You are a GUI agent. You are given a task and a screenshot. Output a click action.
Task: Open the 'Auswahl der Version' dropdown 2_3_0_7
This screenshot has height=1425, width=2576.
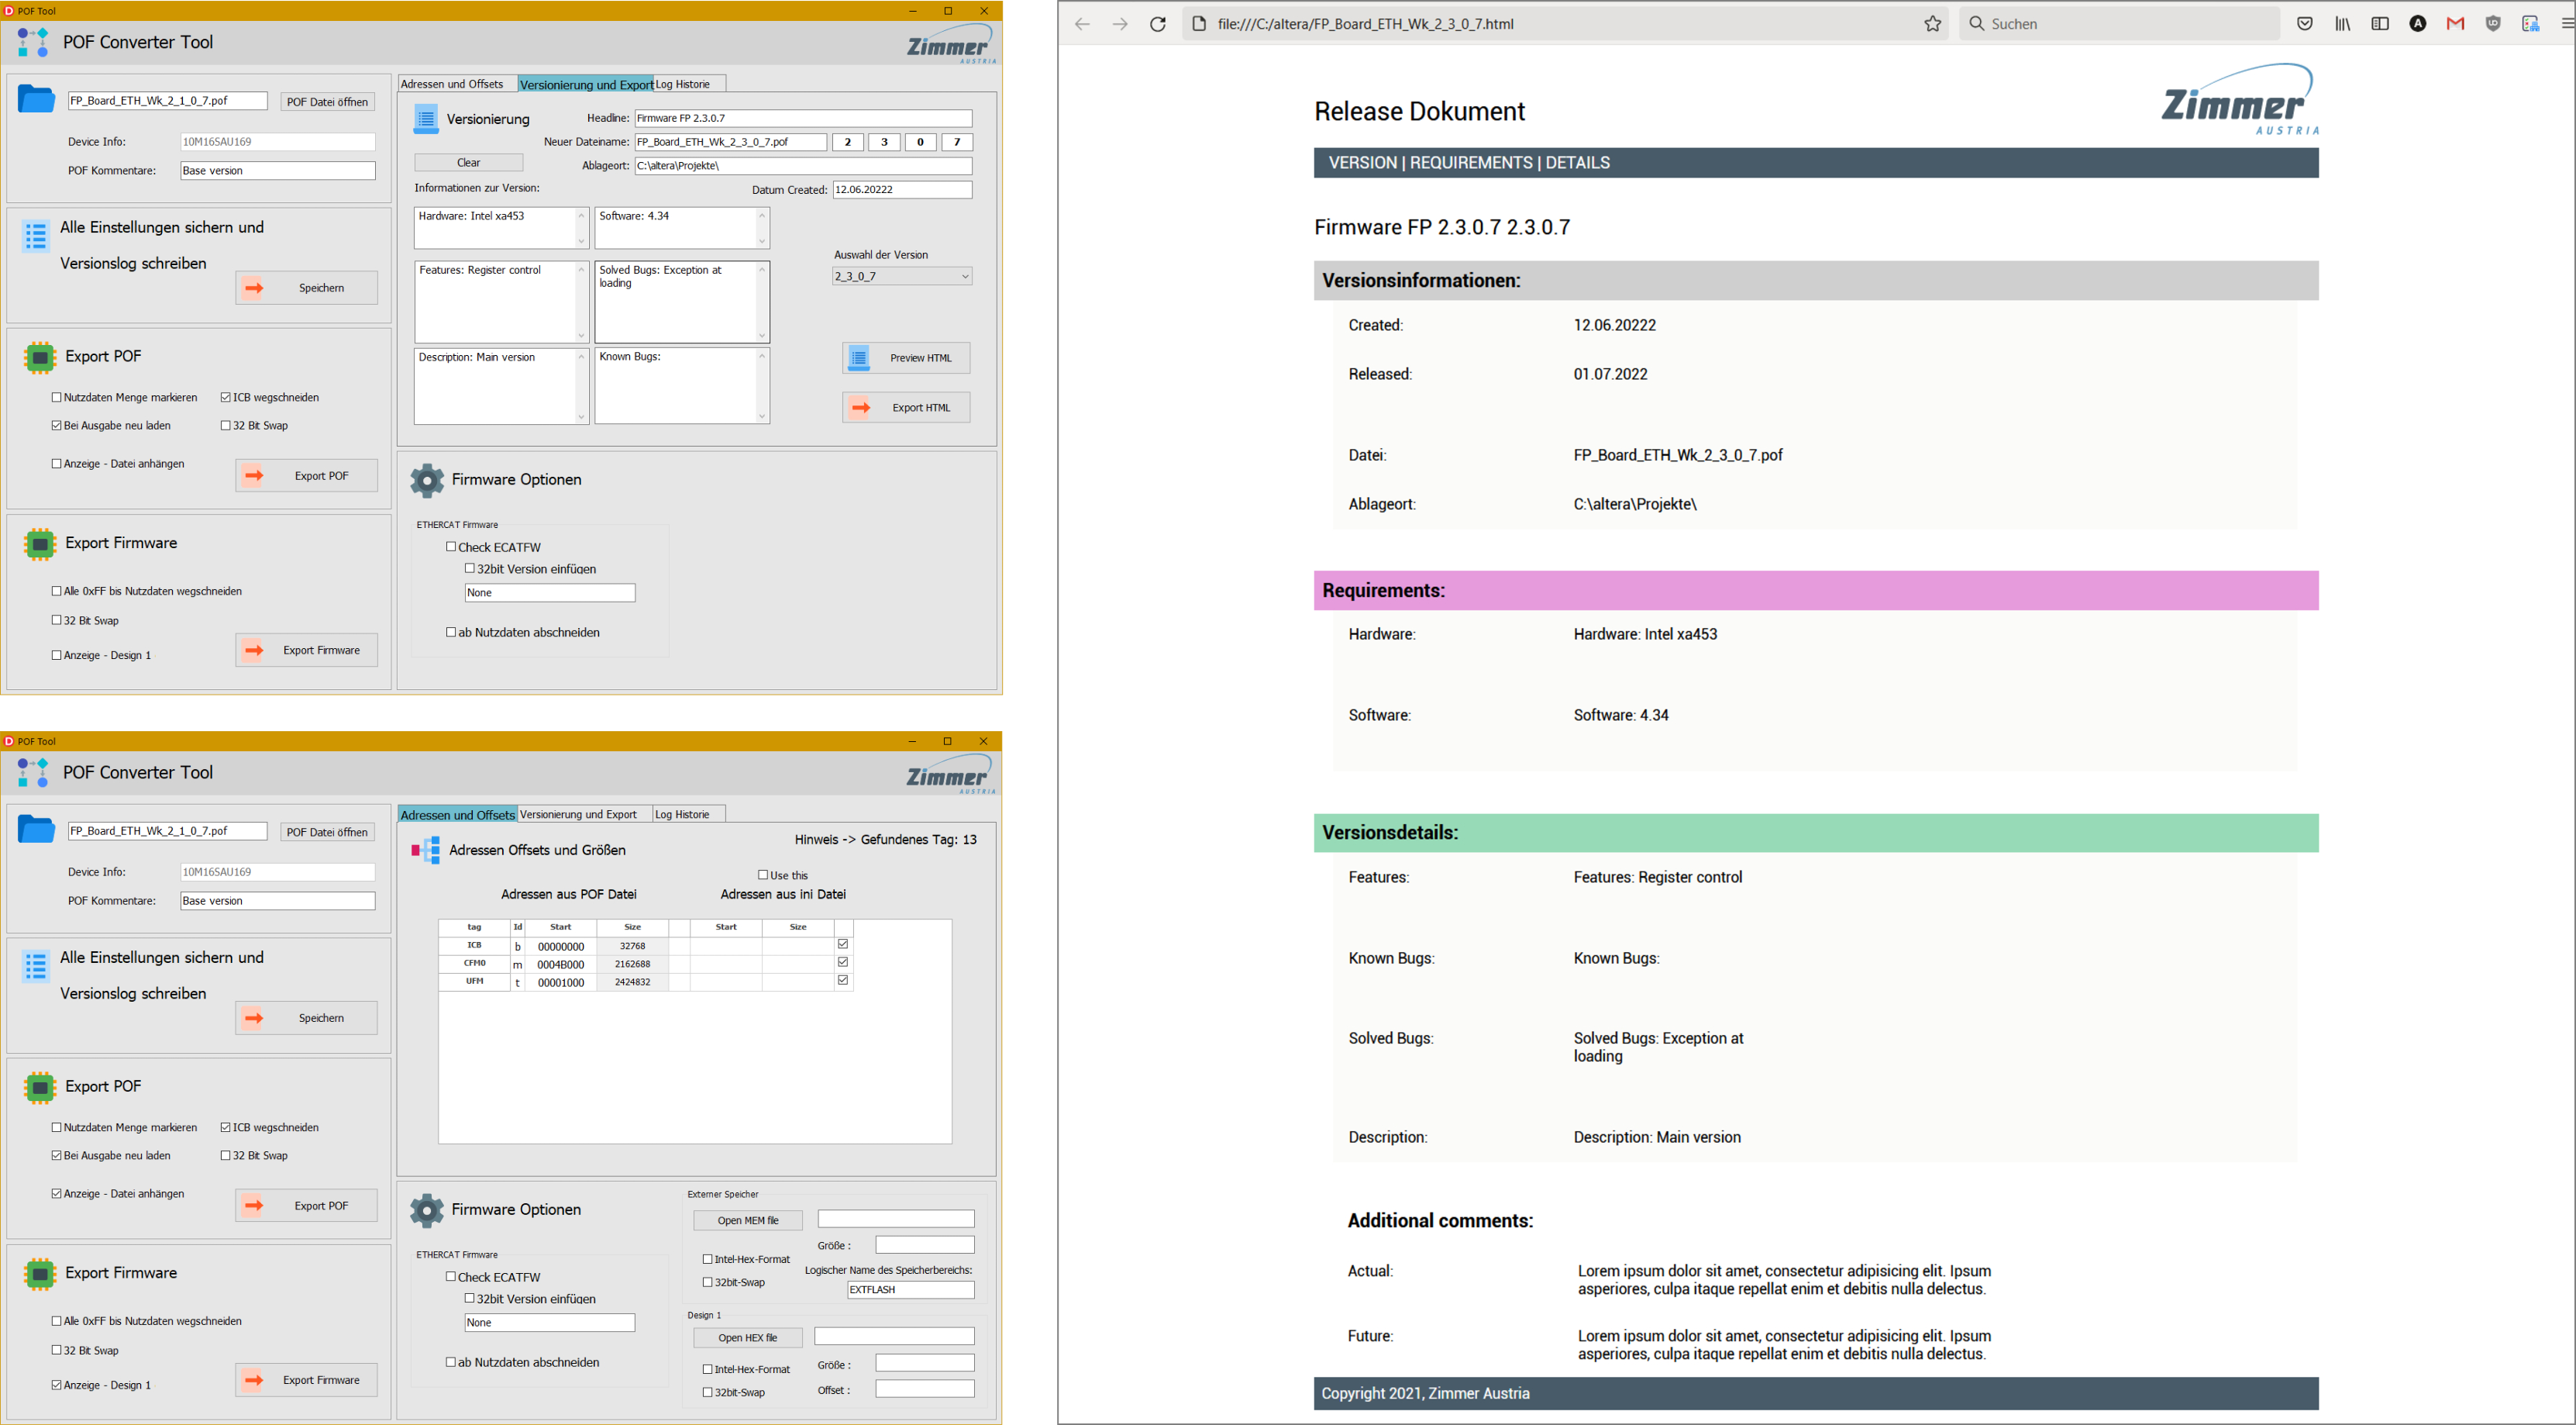(902, 276)
